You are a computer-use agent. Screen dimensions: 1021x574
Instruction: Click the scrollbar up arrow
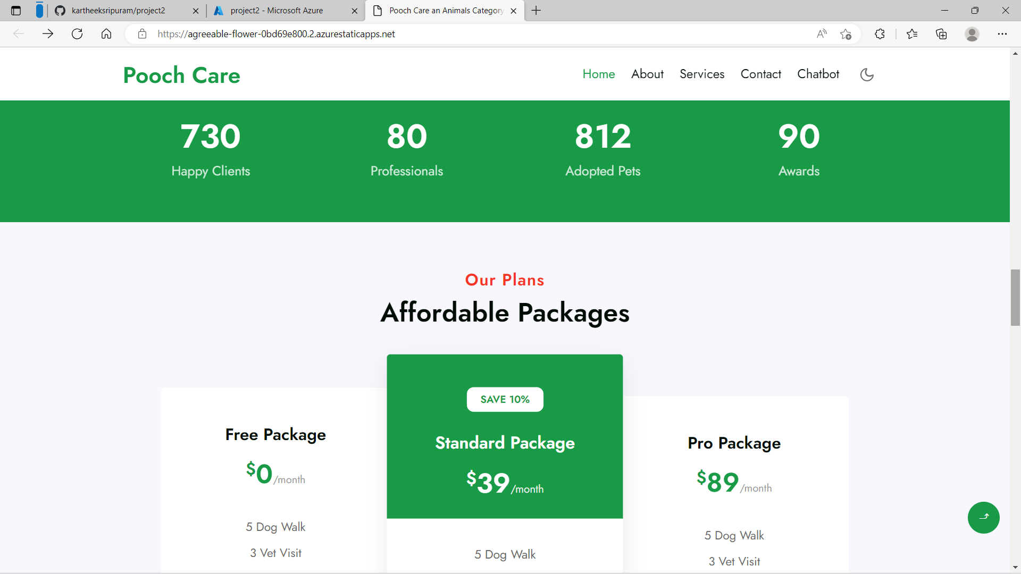point(1015,53)
